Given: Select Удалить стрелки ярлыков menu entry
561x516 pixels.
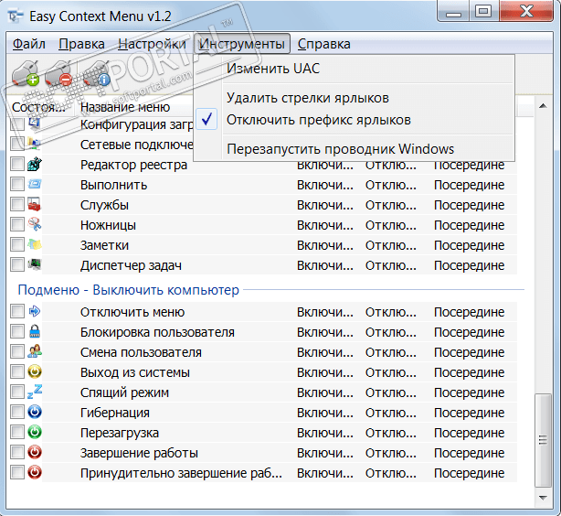Looking at the screenshot, I should point(354,98).
